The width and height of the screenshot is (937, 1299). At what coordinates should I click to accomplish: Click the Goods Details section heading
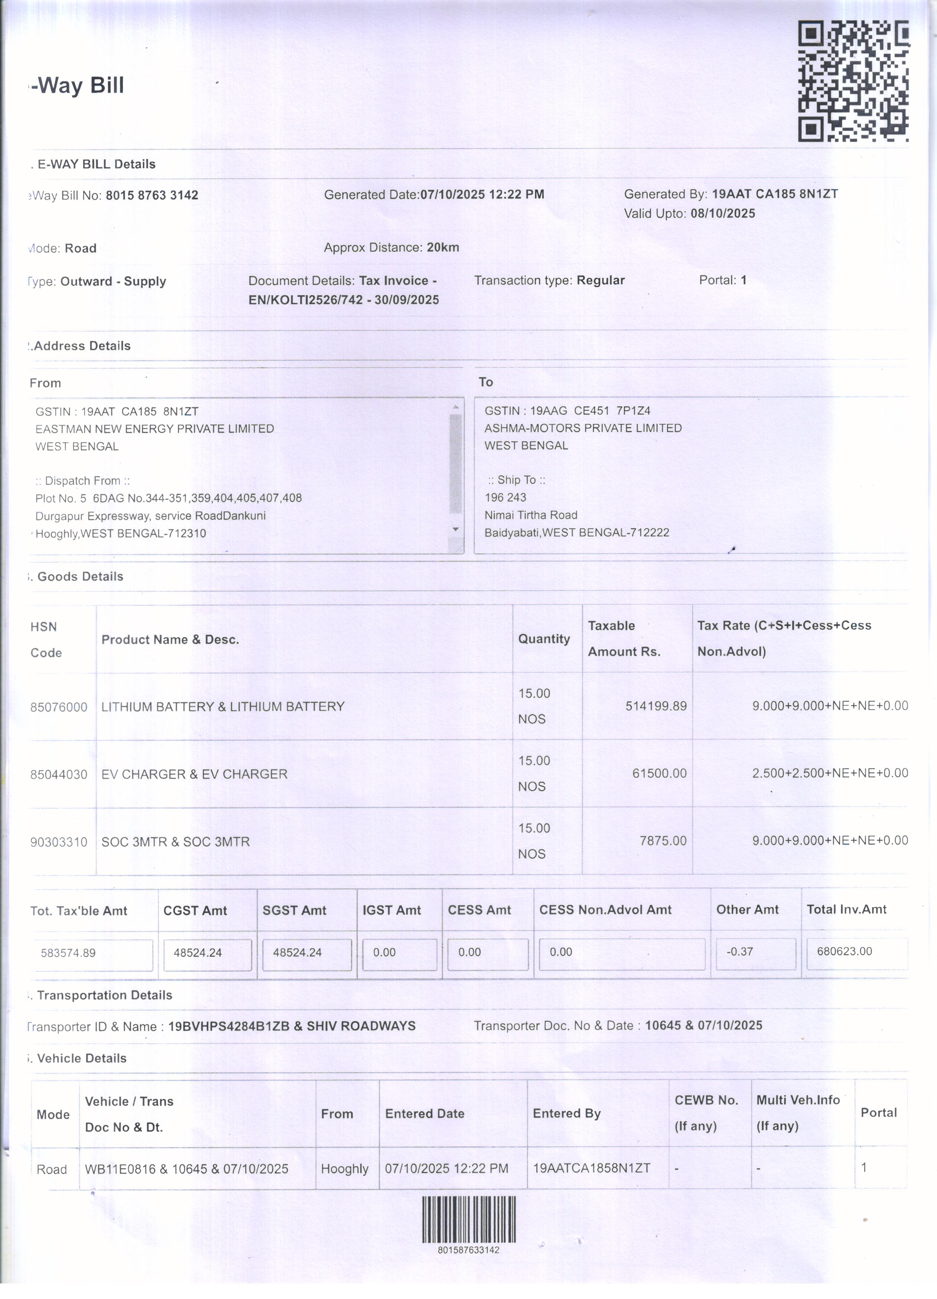80,577
